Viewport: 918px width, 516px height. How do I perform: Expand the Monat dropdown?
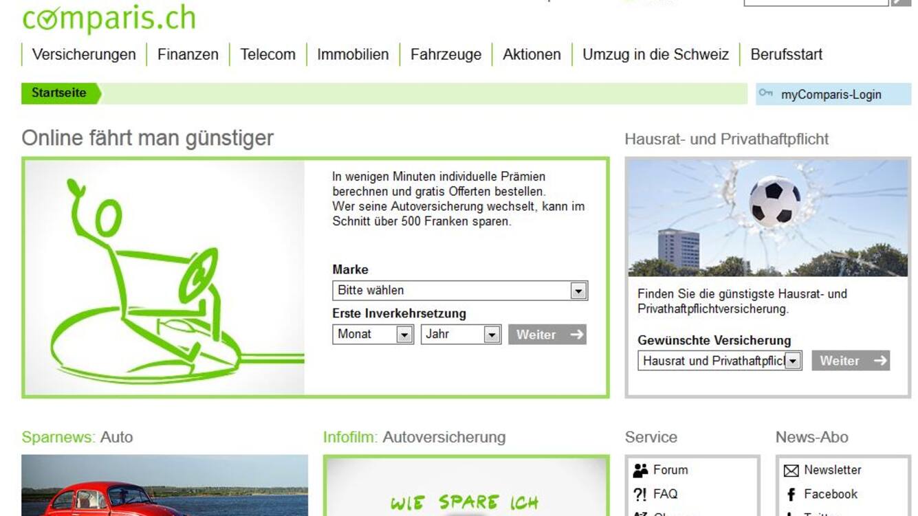(373, 335)
